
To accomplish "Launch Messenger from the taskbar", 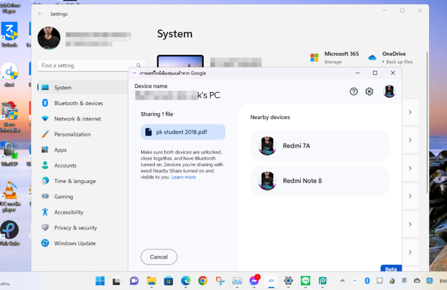I will coord(254,281).
